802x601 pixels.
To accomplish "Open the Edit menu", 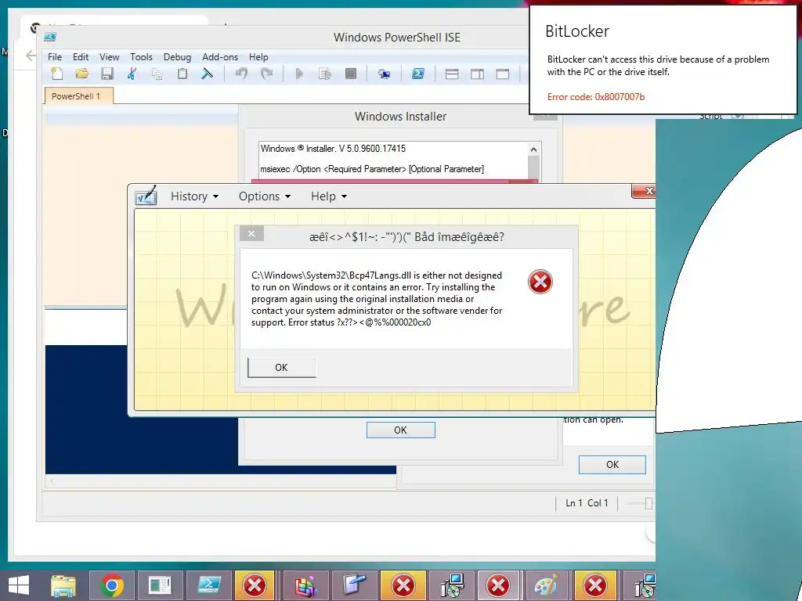I will point(81,56).
